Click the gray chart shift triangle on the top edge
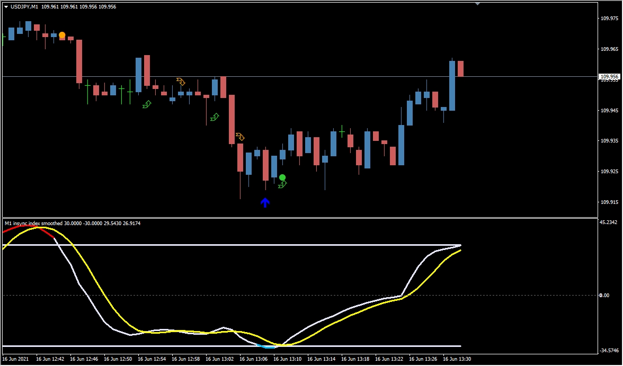623x366 pixels. (x=478, y=4)
